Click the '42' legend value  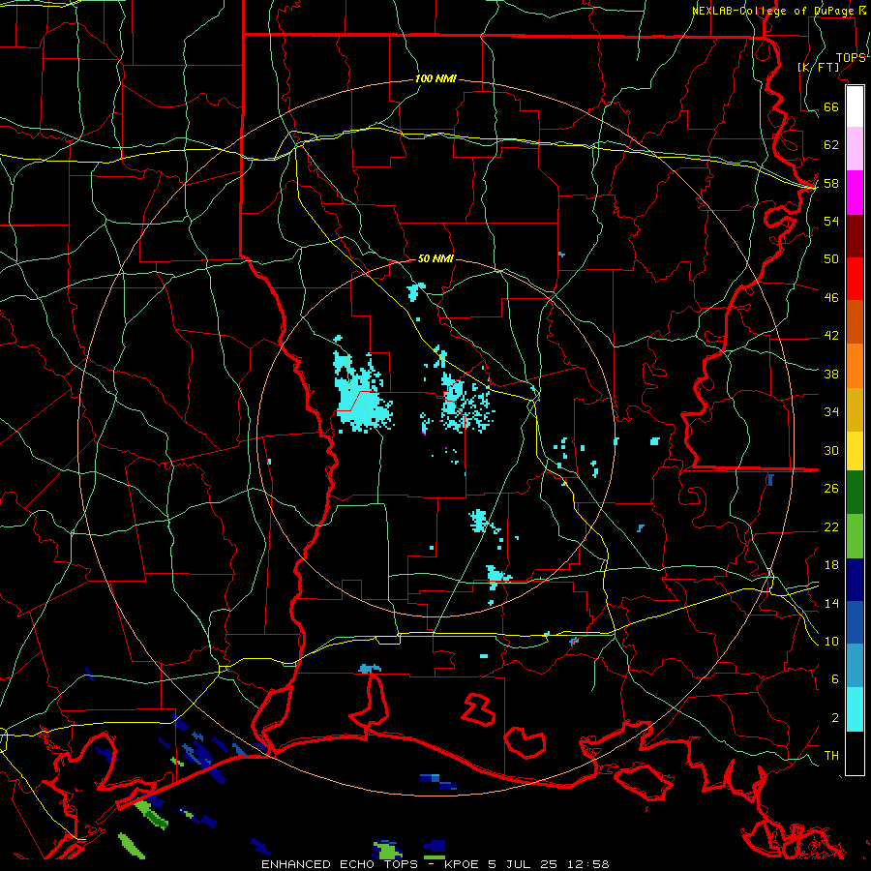831,335
